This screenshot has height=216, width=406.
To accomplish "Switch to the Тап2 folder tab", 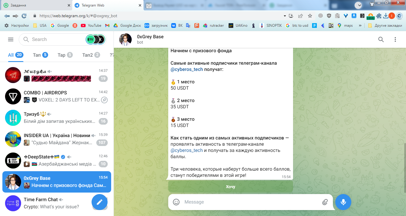I will [91, 55].
